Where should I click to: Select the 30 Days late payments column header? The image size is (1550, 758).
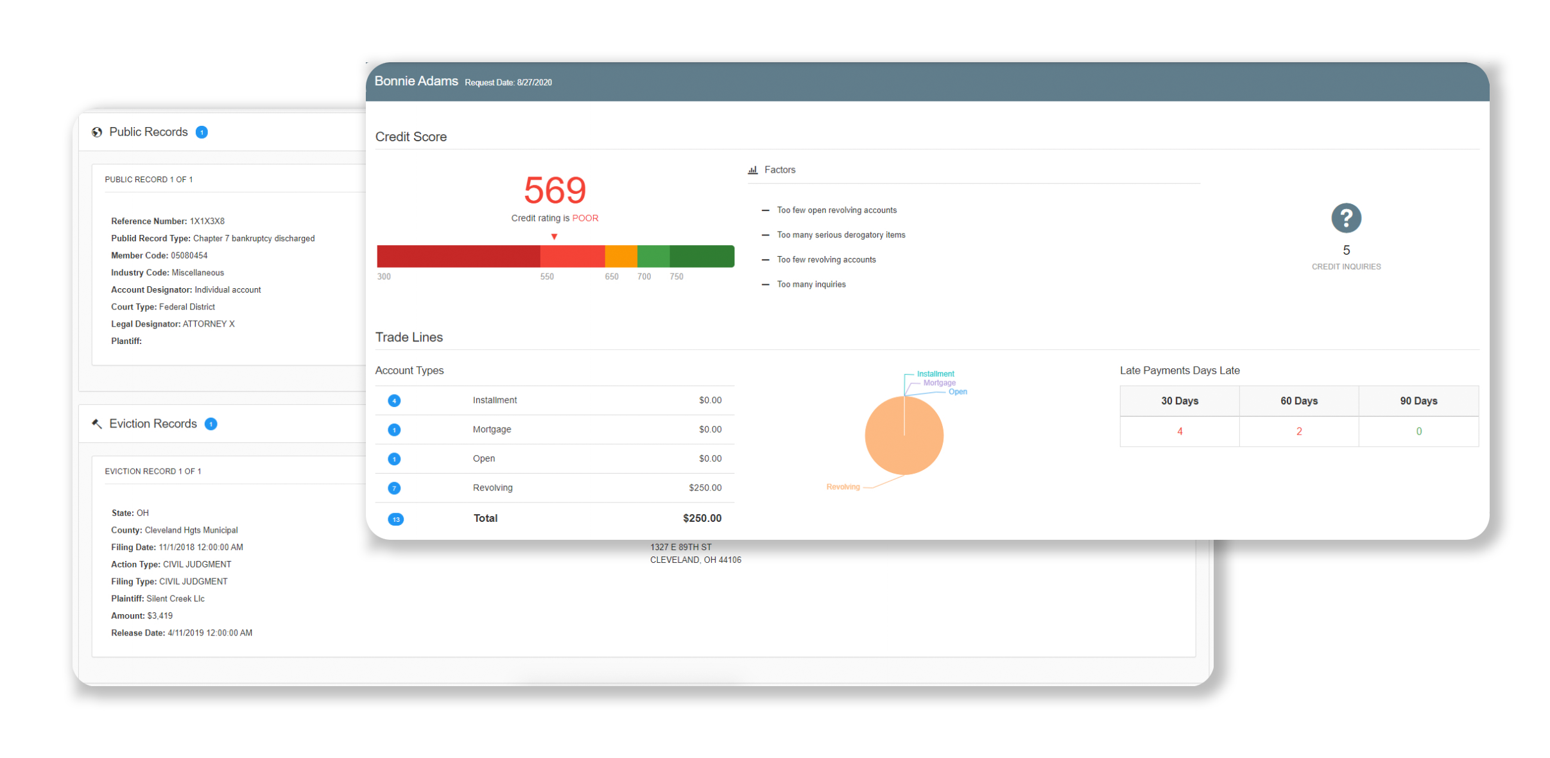tap(1179, 401)
